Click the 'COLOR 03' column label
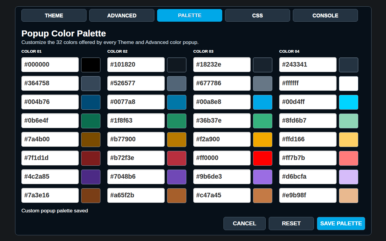 pos(203,52)
